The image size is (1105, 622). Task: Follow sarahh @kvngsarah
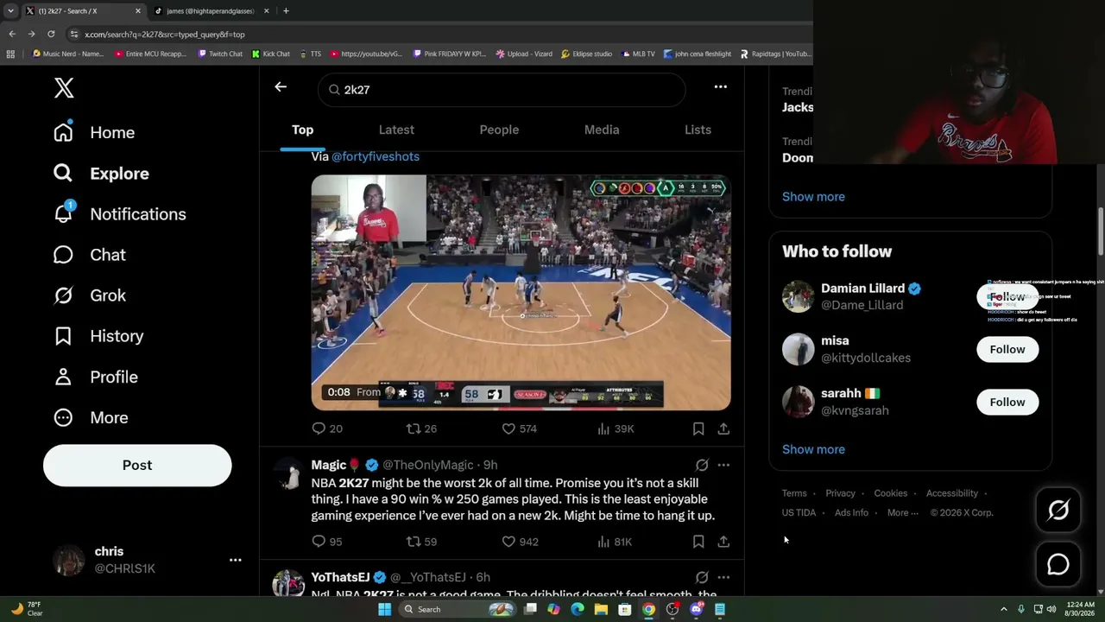click(1007, 402)
